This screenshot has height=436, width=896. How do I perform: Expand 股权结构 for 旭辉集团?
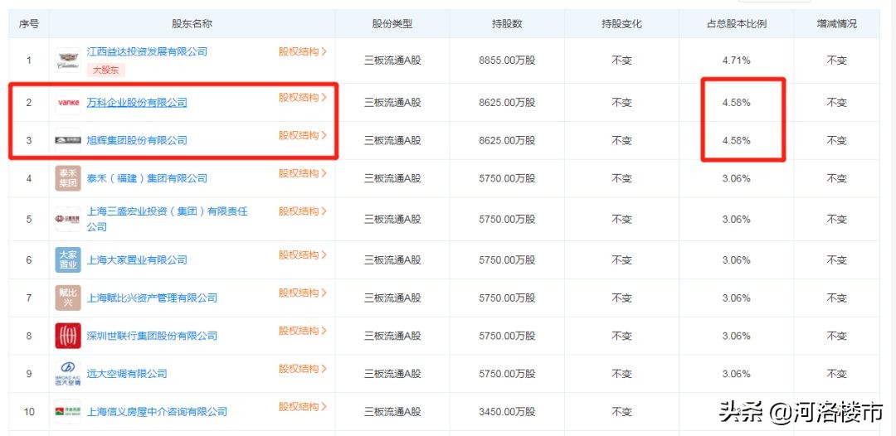tap(303, 135)
